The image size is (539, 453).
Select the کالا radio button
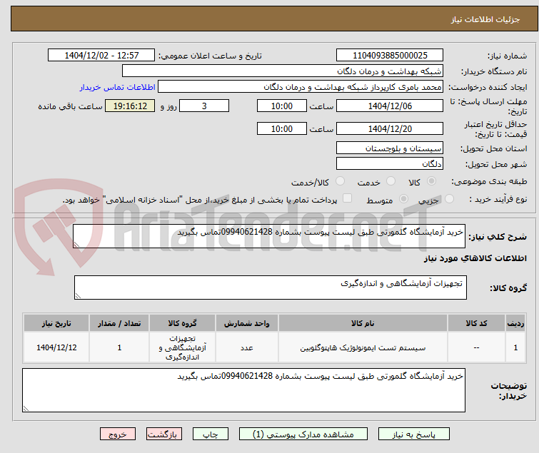[431, 181]
